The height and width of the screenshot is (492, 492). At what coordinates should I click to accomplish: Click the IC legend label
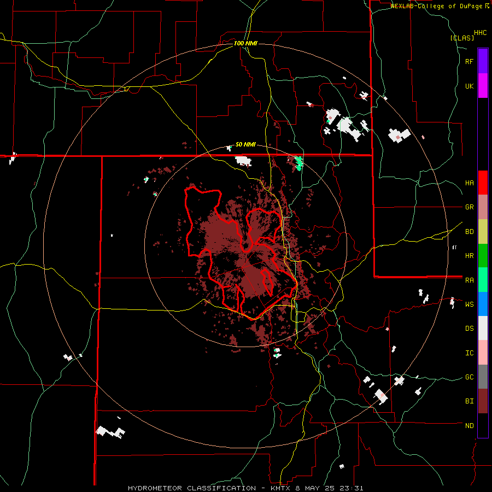pyautogui.click(x=469, y=353)
